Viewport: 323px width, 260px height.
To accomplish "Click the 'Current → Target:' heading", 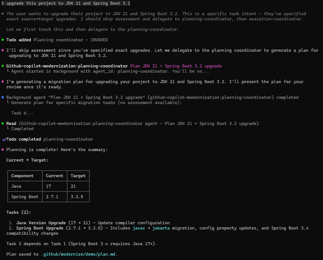I will pos(27,160).
